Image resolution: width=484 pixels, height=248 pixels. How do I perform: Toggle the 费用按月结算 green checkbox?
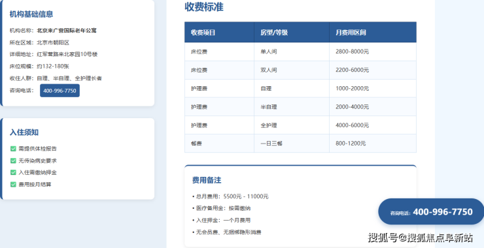click(13, 185)
